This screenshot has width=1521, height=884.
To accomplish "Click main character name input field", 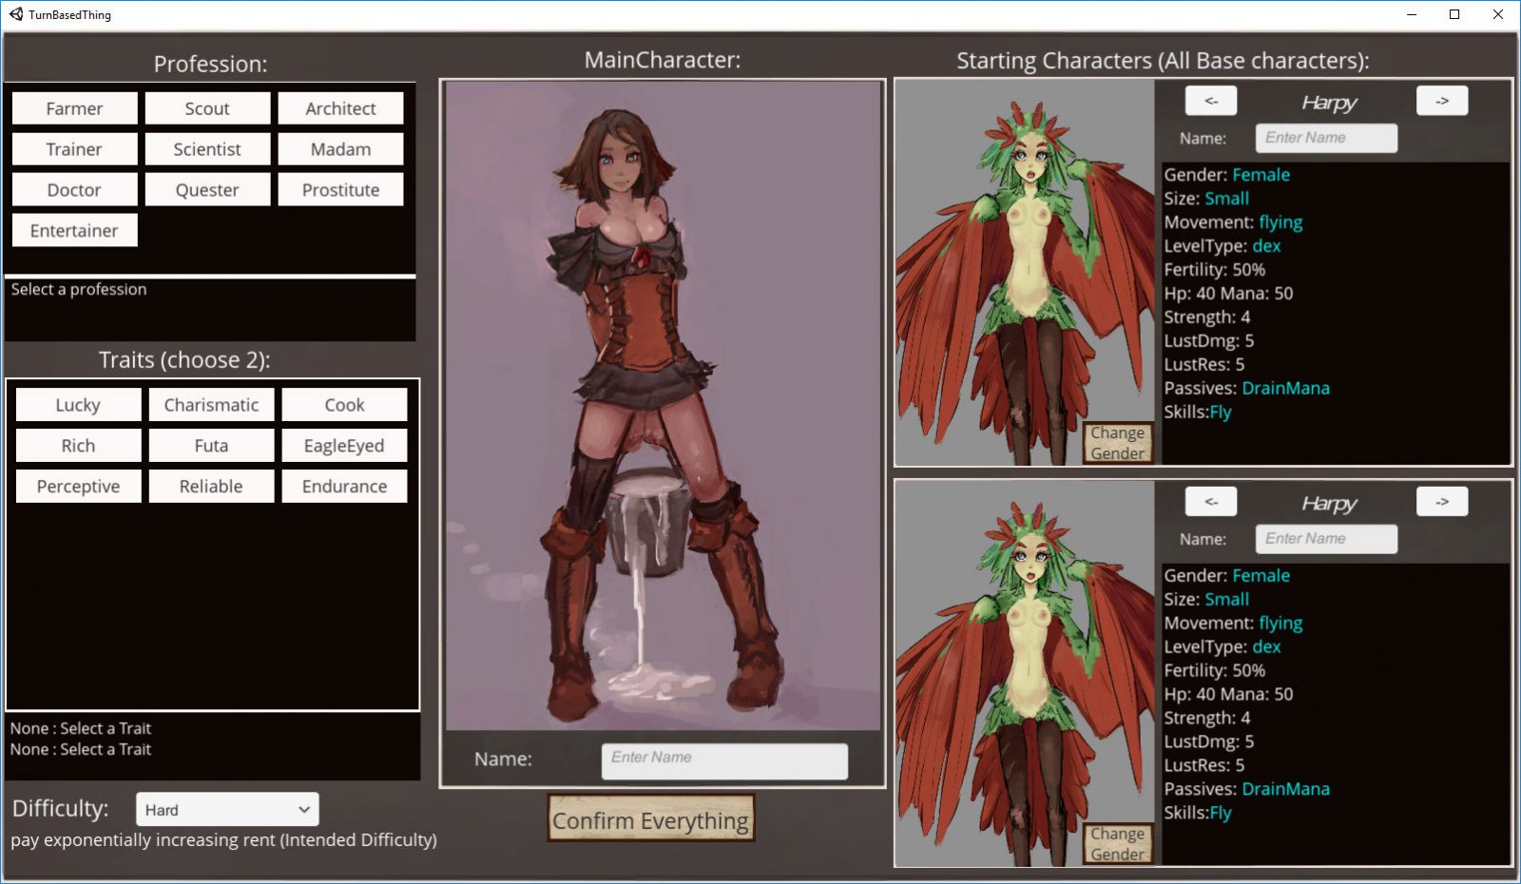I will [x=724, y=760].
